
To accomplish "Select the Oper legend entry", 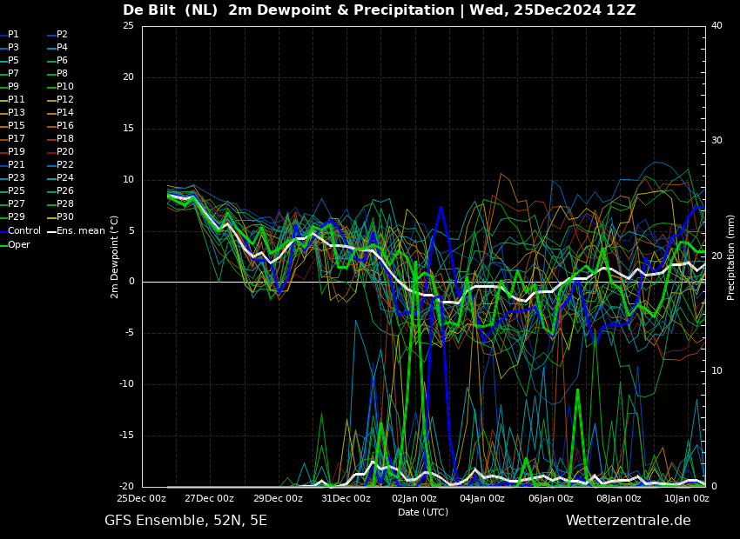I will (x=15, y=244).
